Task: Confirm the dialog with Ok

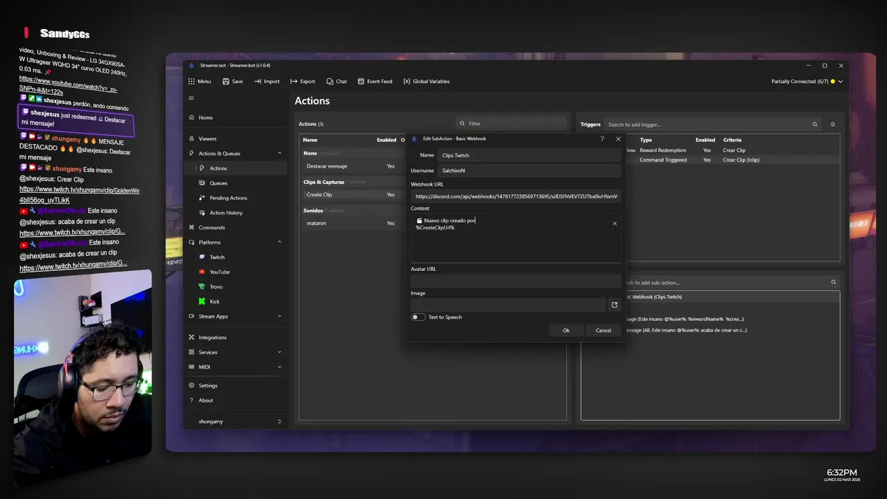Action: pos(566,330)
